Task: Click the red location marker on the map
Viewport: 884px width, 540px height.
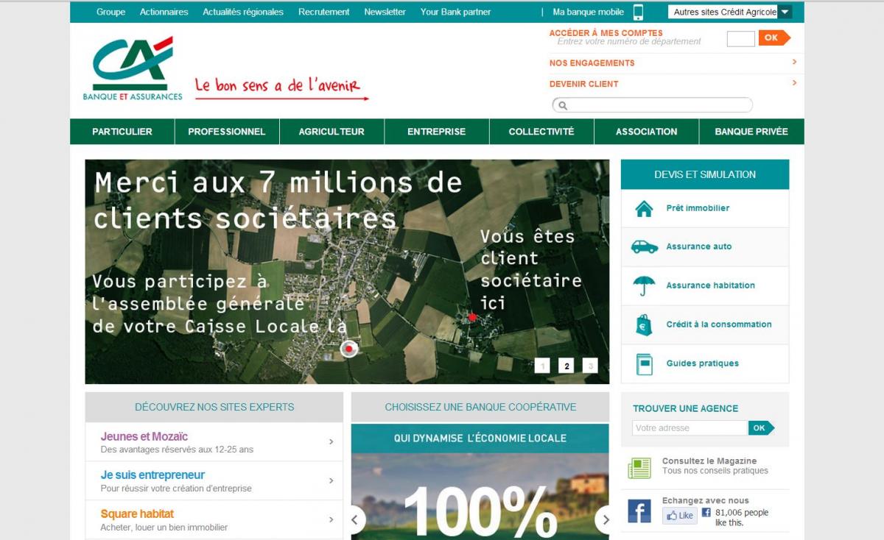Action: pyautogui.click(x=349, y=349)
